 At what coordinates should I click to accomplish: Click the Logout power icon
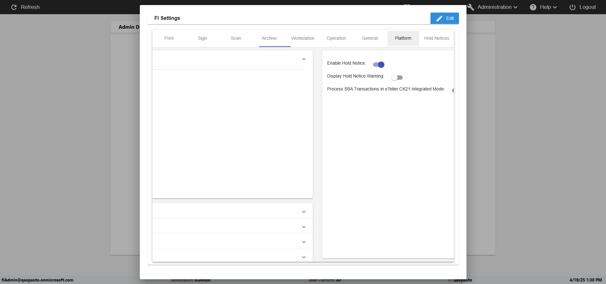[x=573, y=7]
